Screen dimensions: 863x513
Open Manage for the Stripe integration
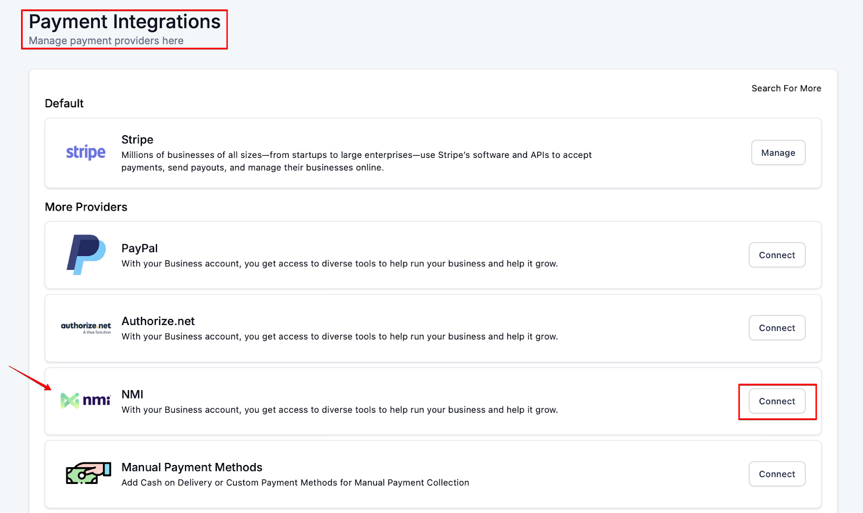point(778,152)
